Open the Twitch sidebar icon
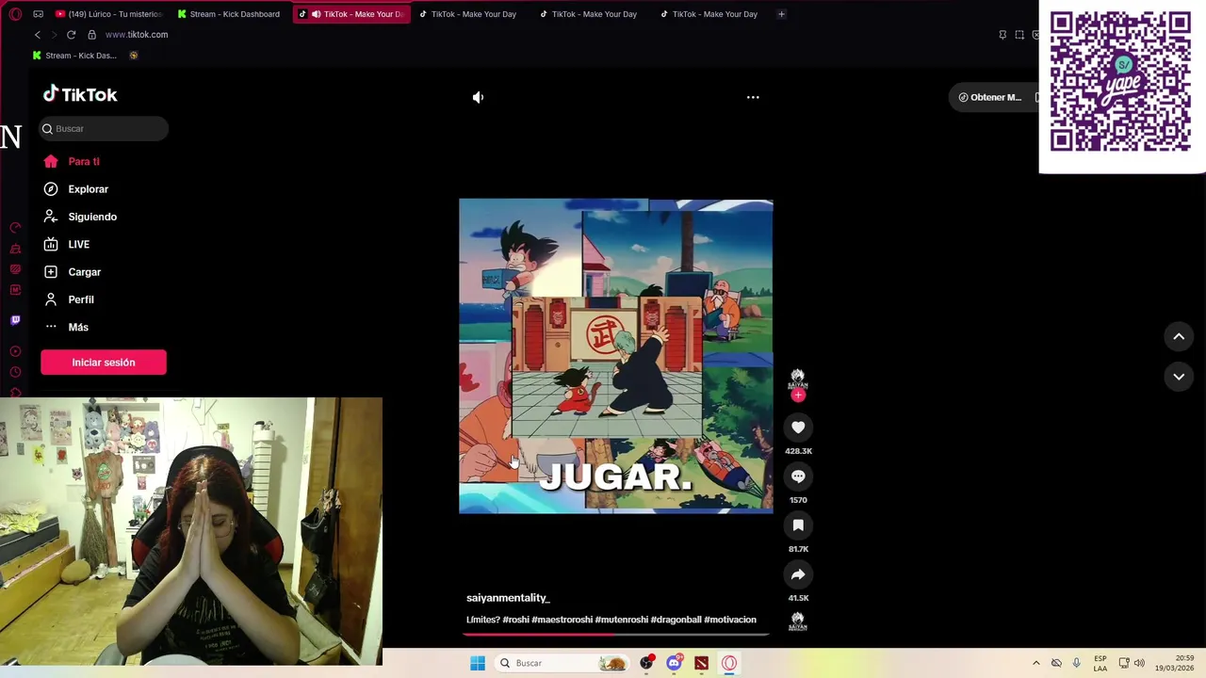1206x678 pixels. 15,320
